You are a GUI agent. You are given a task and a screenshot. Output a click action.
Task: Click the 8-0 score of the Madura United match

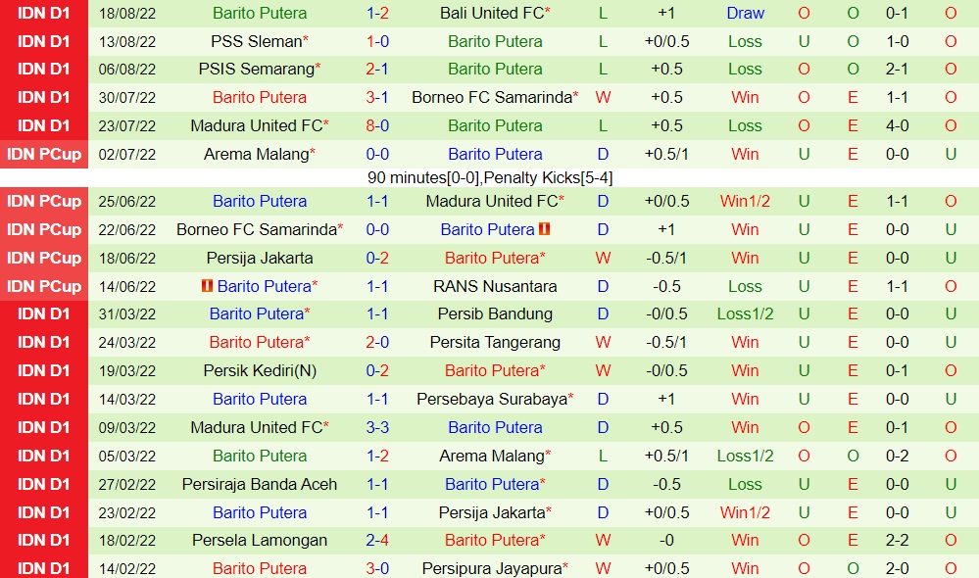point(377,125)
